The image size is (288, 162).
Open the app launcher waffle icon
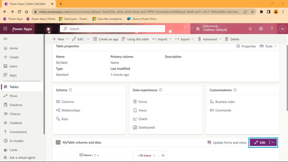coord(5,29)
